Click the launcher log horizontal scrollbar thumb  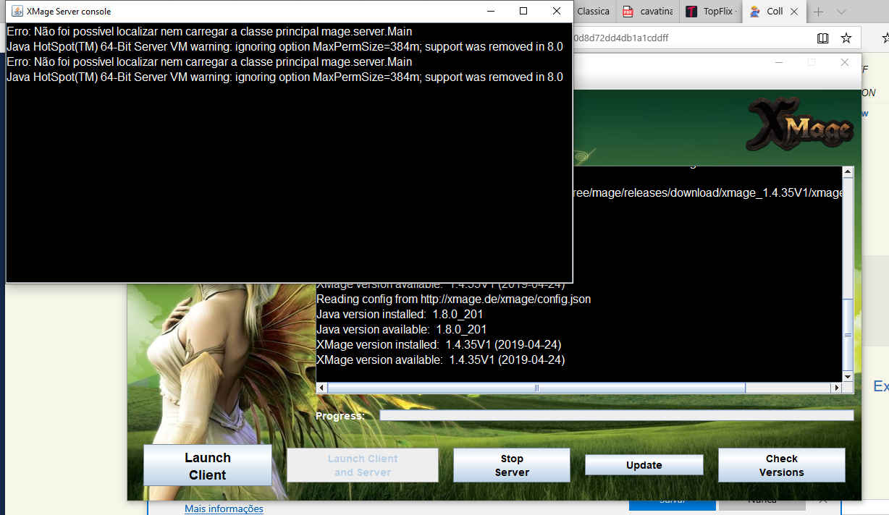click(x=536, y=388)
